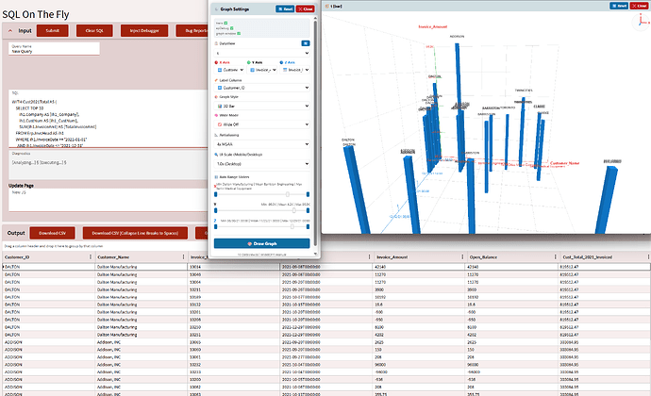The height and width of the screenshot is (396, 651).
Task: Open the X Axis column dropdown
Action: (x=230, y=70)
